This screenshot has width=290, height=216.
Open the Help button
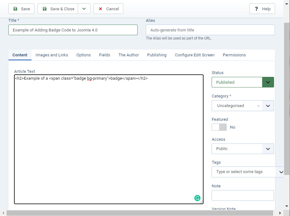click(262, 9)
